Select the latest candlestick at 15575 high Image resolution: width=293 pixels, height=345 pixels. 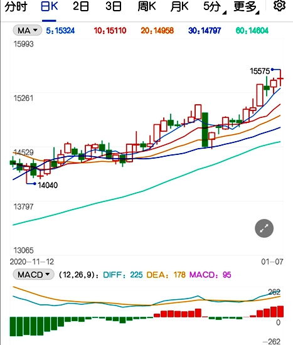[280, 78]
